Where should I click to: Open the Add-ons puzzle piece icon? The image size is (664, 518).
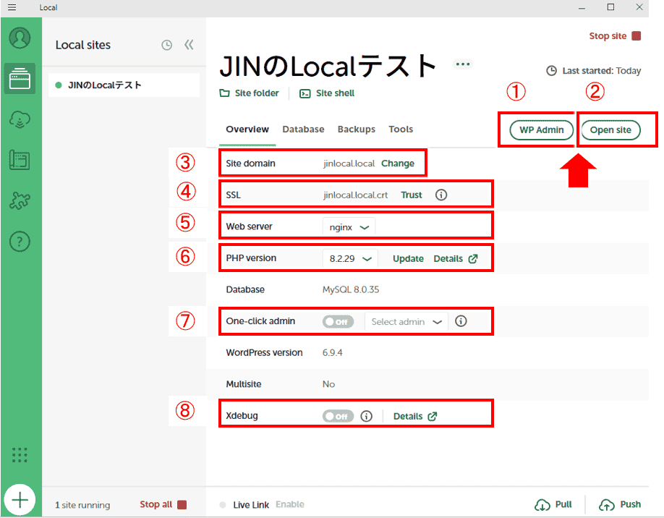pyautogui.click(x=20, y=201)
